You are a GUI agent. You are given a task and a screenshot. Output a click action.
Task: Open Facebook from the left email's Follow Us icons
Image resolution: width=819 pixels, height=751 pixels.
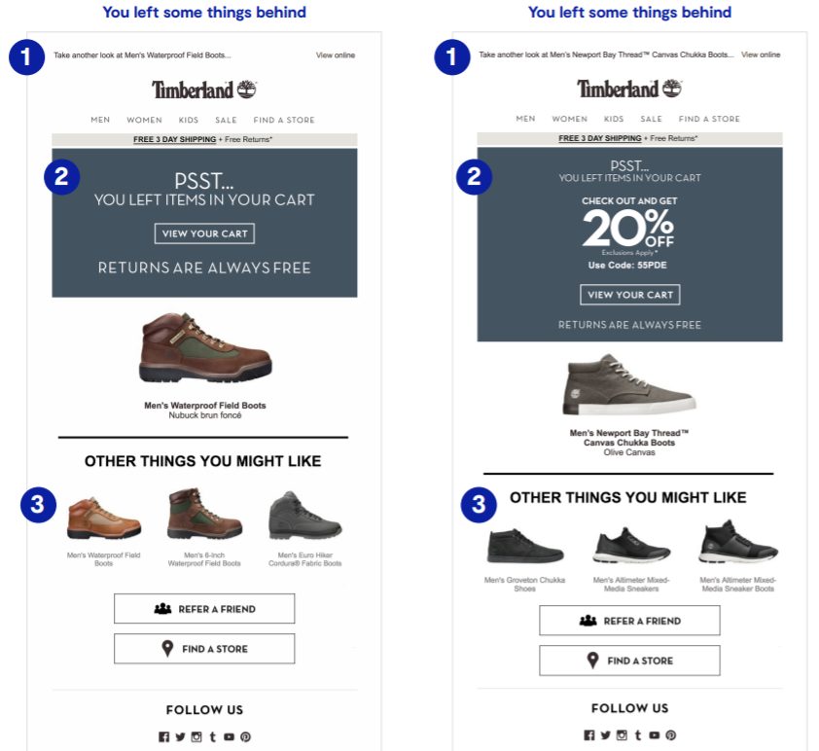click(x=163, y=736)
